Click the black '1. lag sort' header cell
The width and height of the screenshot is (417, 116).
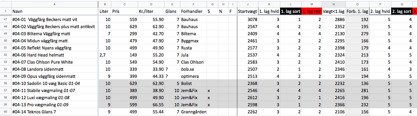291,11
